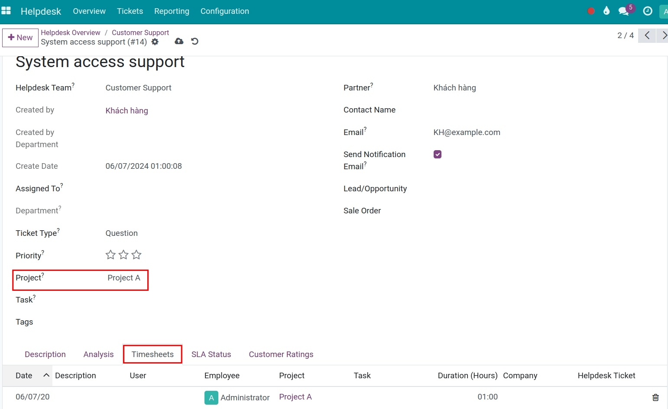Screen dimensions: 668x409
Task: Switch to the Customer Ratings tab
Action: point(281,354)
